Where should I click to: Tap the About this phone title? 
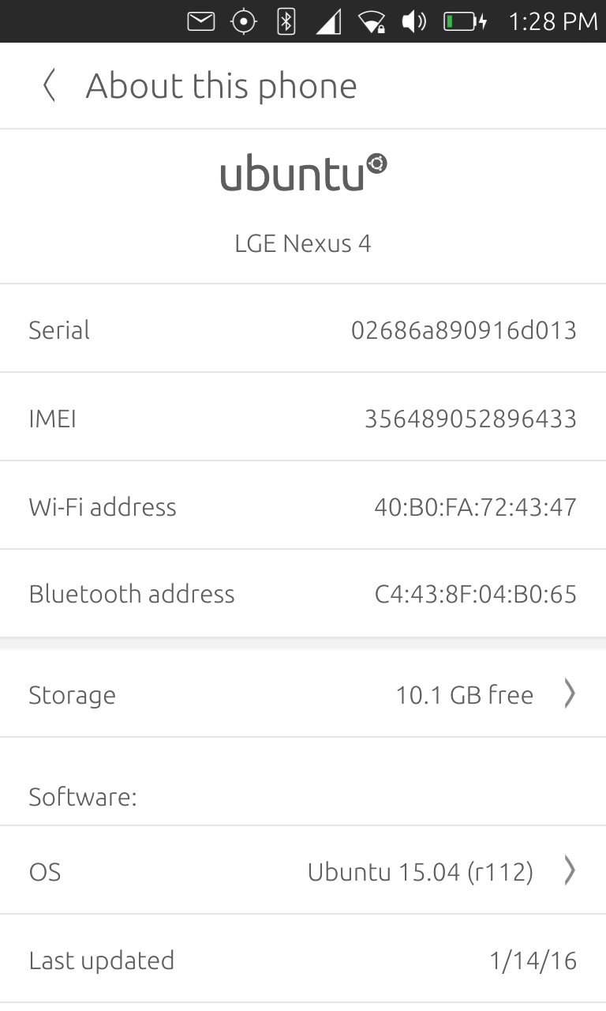[221, 85]
